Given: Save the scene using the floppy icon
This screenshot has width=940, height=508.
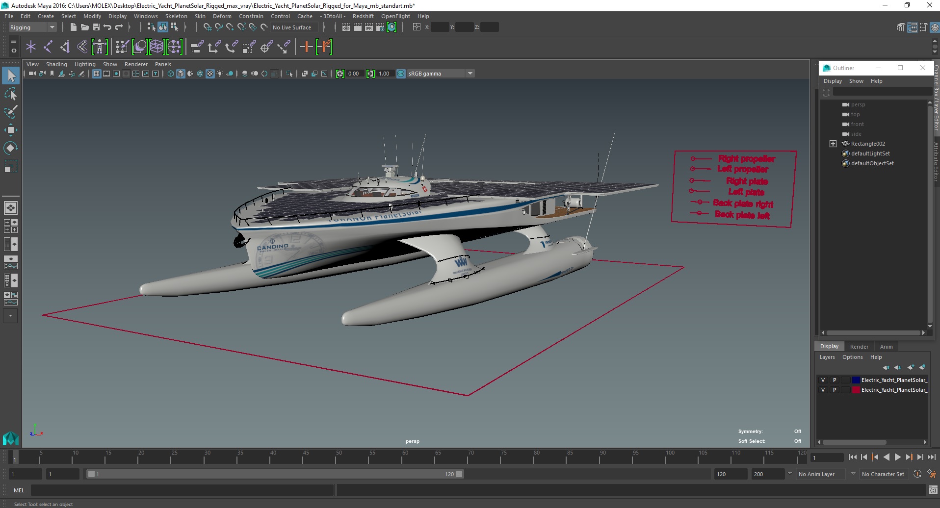Looking at the screenshot, I should [x=96, y=27].
